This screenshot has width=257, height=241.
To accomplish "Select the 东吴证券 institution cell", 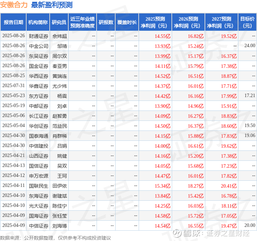I will point(39,56).
